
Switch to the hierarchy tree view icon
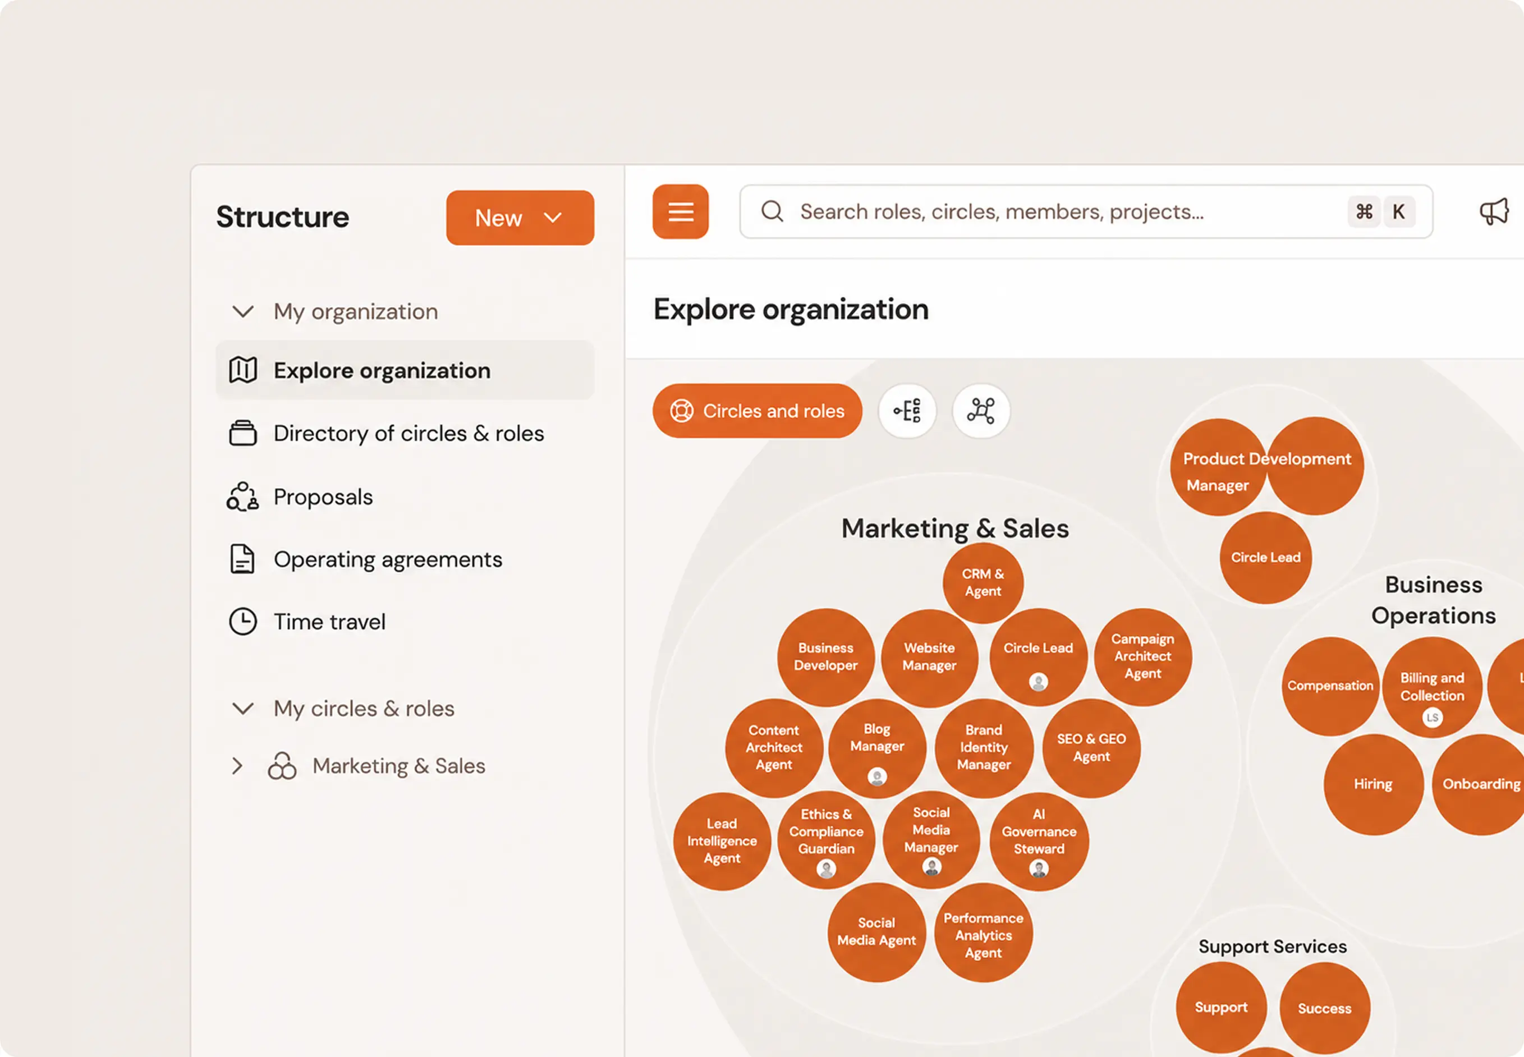(x=907, y=411)
